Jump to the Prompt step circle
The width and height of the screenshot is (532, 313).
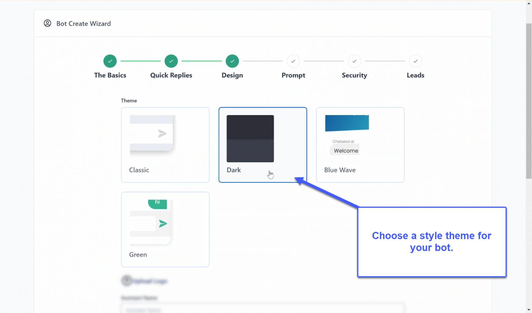pyautogui.click(x=293, y=61)
